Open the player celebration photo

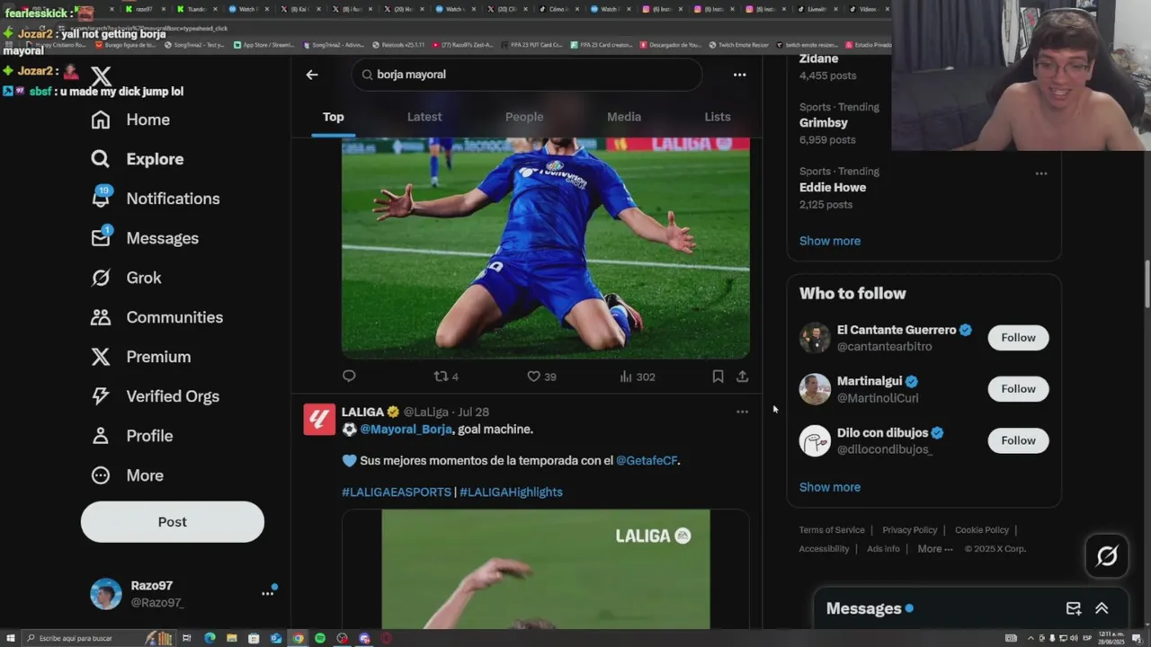click(x=546, y=248)
